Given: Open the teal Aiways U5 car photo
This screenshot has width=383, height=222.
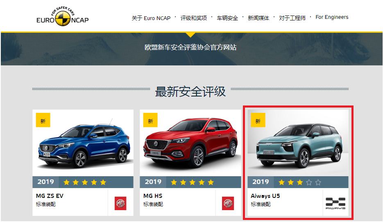Looking at the screenshot, I should coord(298,143).
